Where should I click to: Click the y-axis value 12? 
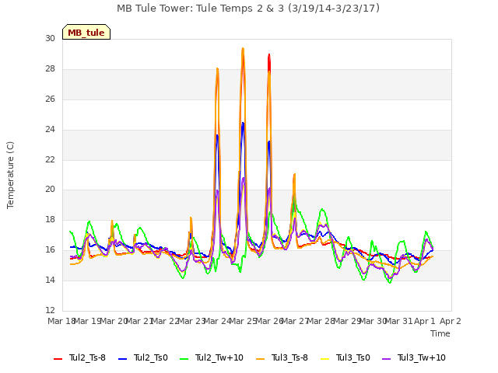pos(50,310)
